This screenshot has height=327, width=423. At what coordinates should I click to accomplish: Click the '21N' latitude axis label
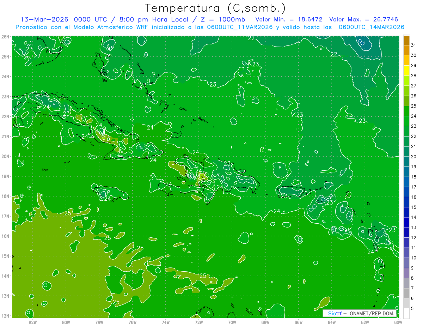(x=5, y=137)
